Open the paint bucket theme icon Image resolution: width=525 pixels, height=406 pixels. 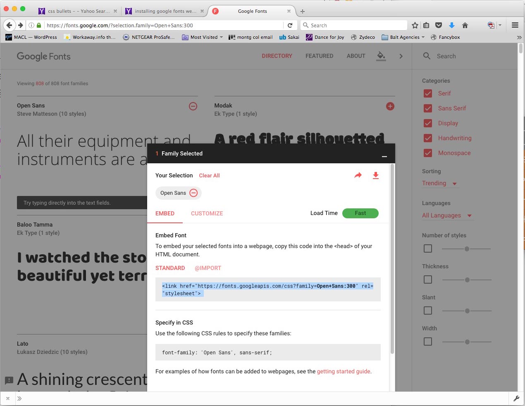[381, 56]
